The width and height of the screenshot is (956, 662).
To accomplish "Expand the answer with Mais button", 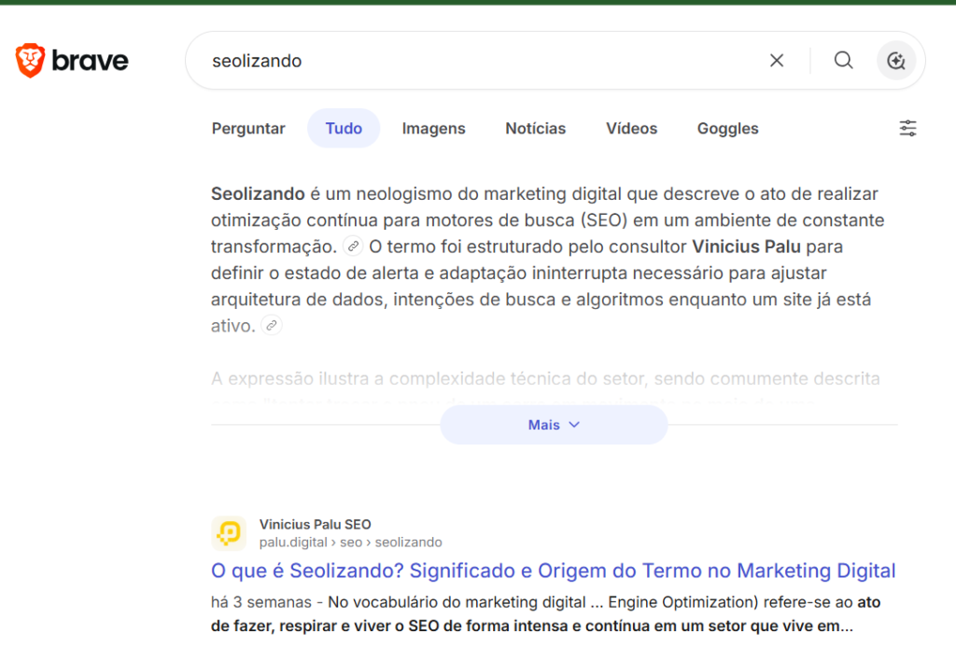I will [x=554, y=425].
